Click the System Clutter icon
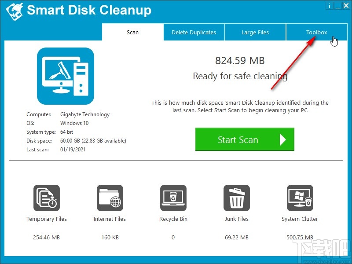352x264 pixels. coord(300,198)
